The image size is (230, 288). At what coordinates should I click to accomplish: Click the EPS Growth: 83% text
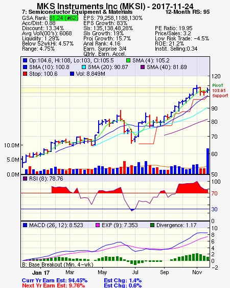click(105, 23)
